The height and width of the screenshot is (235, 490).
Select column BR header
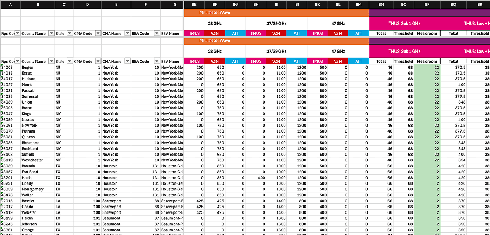point(478,4)
